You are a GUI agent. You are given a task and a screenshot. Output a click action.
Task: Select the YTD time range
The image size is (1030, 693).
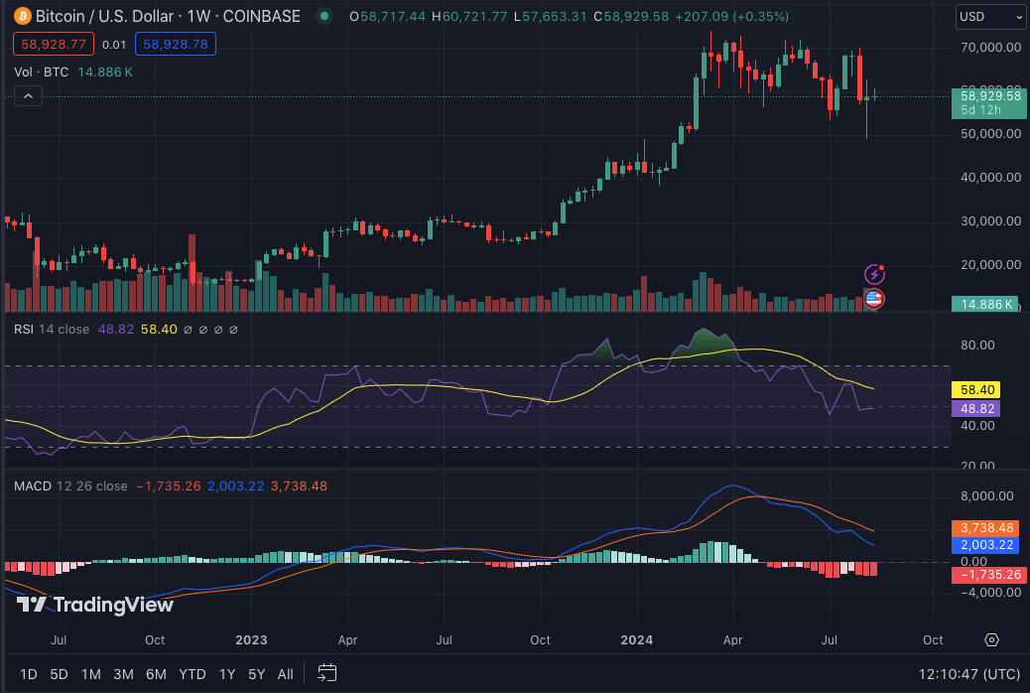[x=192, y=674]
